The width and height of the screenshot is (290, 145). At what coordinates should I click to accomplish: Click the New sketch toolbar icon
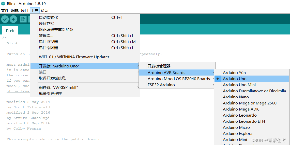coord(23,19)
